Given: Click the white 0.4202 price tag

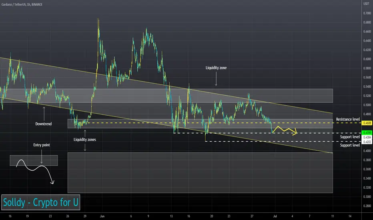Looking at the screenshot, I should 367,142.
